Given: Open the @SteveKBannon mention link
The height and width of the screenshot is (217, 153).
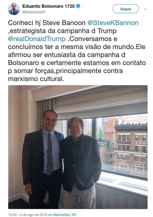Looking at the screenshot, I should [x=113, y=23].
